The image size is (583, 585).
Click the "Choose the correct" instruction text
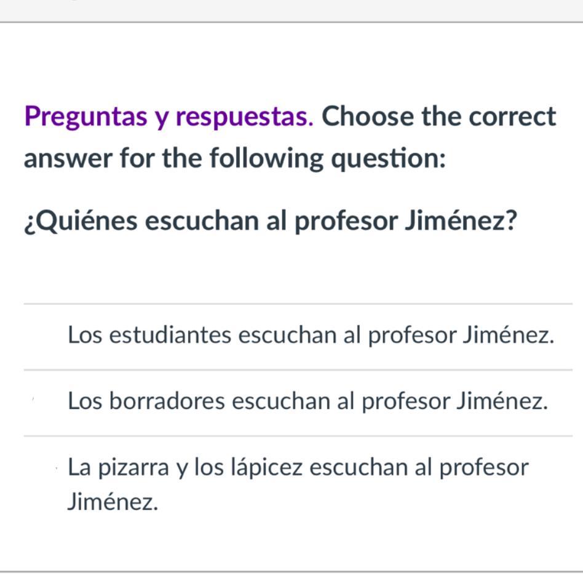pos(439,116)
